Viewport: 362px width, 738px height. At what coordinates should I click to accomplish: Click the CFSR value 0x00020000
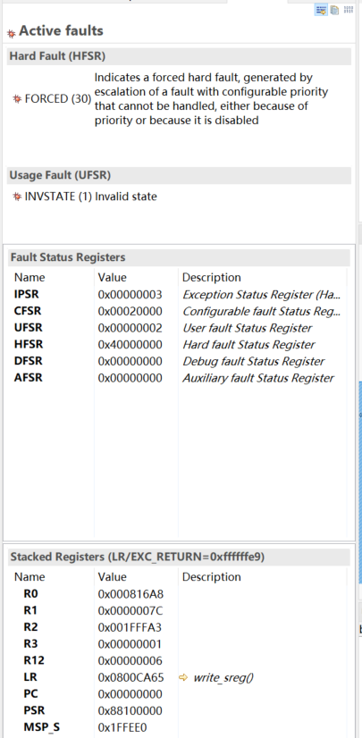pos(130,312)
